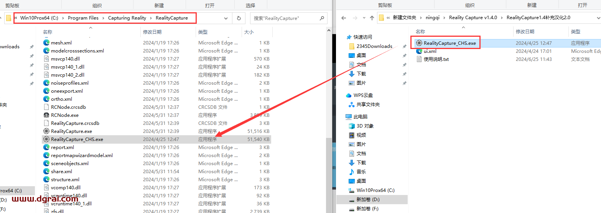Viewport: 601px width, 213px height.
Task: Expand breadcrumb chevron after ningqi
Action: pyautogui.click(x=445, y=18)
